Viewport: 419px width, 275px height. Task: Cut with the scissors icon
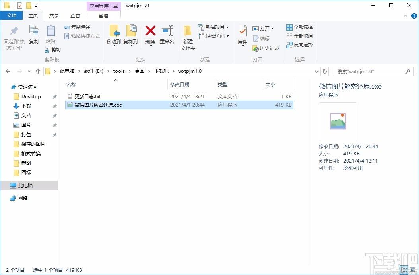tap(52, 49)
